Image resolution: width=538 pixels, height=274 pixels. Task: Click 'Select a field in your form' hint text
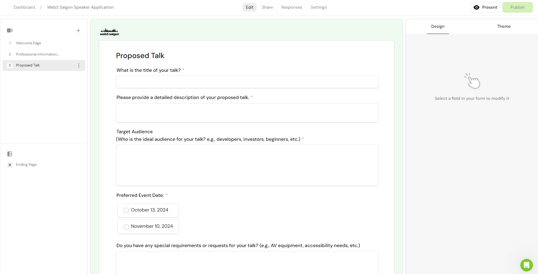(472, 98)
